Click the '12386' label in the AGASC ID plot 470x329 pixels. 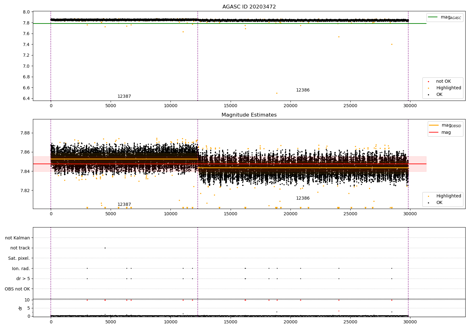pyautogui.click(x=303, y=90)
